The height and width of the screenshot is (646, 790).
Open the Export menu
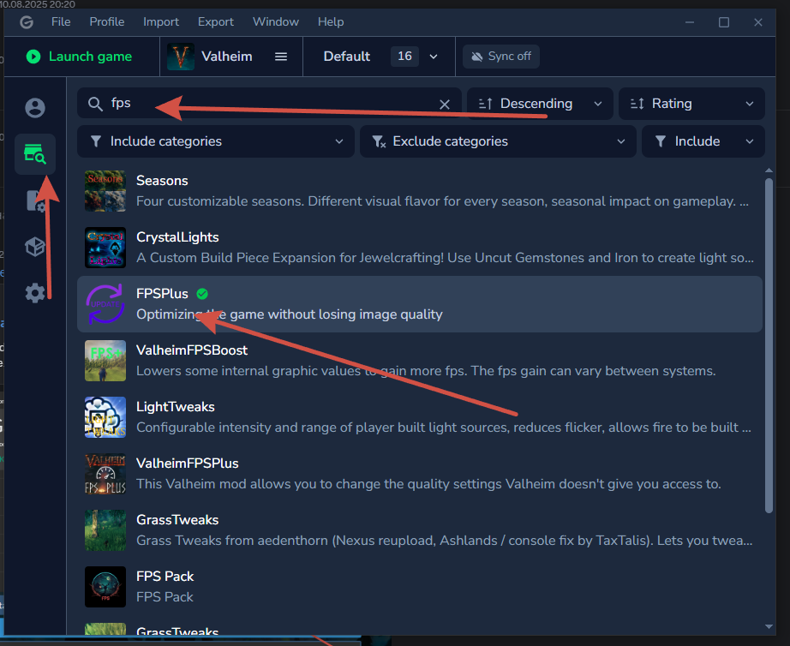click(x=216, y=21)
